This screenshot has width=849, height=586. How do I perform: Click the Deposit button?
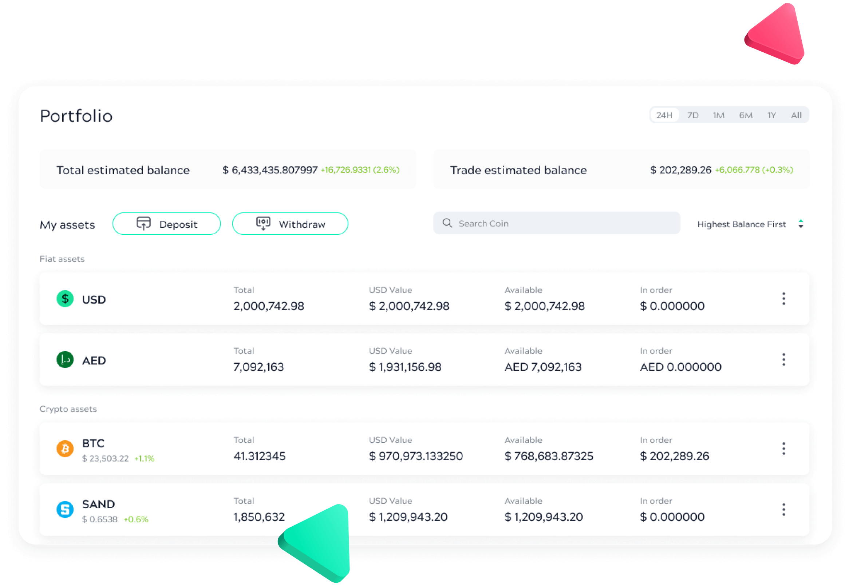point(166,224)
